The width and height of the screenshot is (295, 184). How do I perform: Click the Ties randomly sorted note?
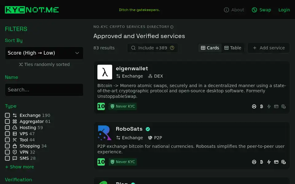point(44,64)
